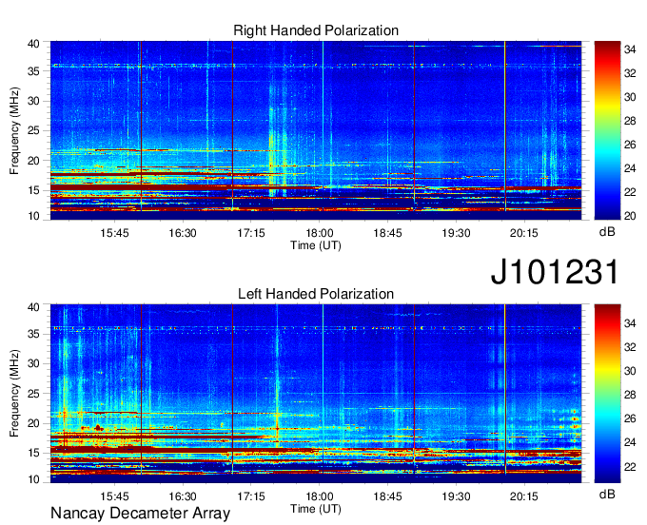Click the 35 MHz tick on Left Handed frequency axis
This screenshot has width=647, height=525.
click(x=33, y=335)
